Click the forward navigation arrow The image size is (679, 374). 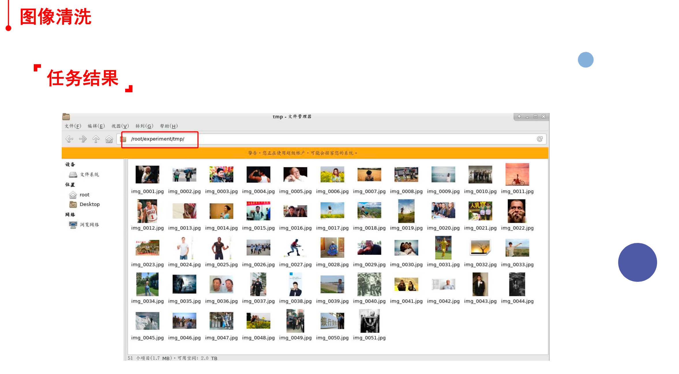pyautogui.click(x=83, y=139)
